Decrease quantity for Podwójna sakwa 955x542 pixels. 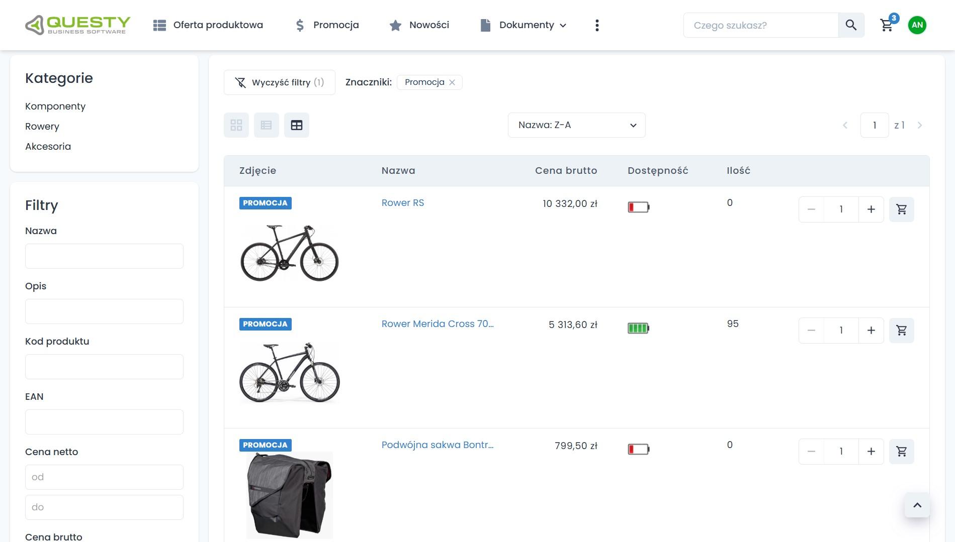[811, 452]
